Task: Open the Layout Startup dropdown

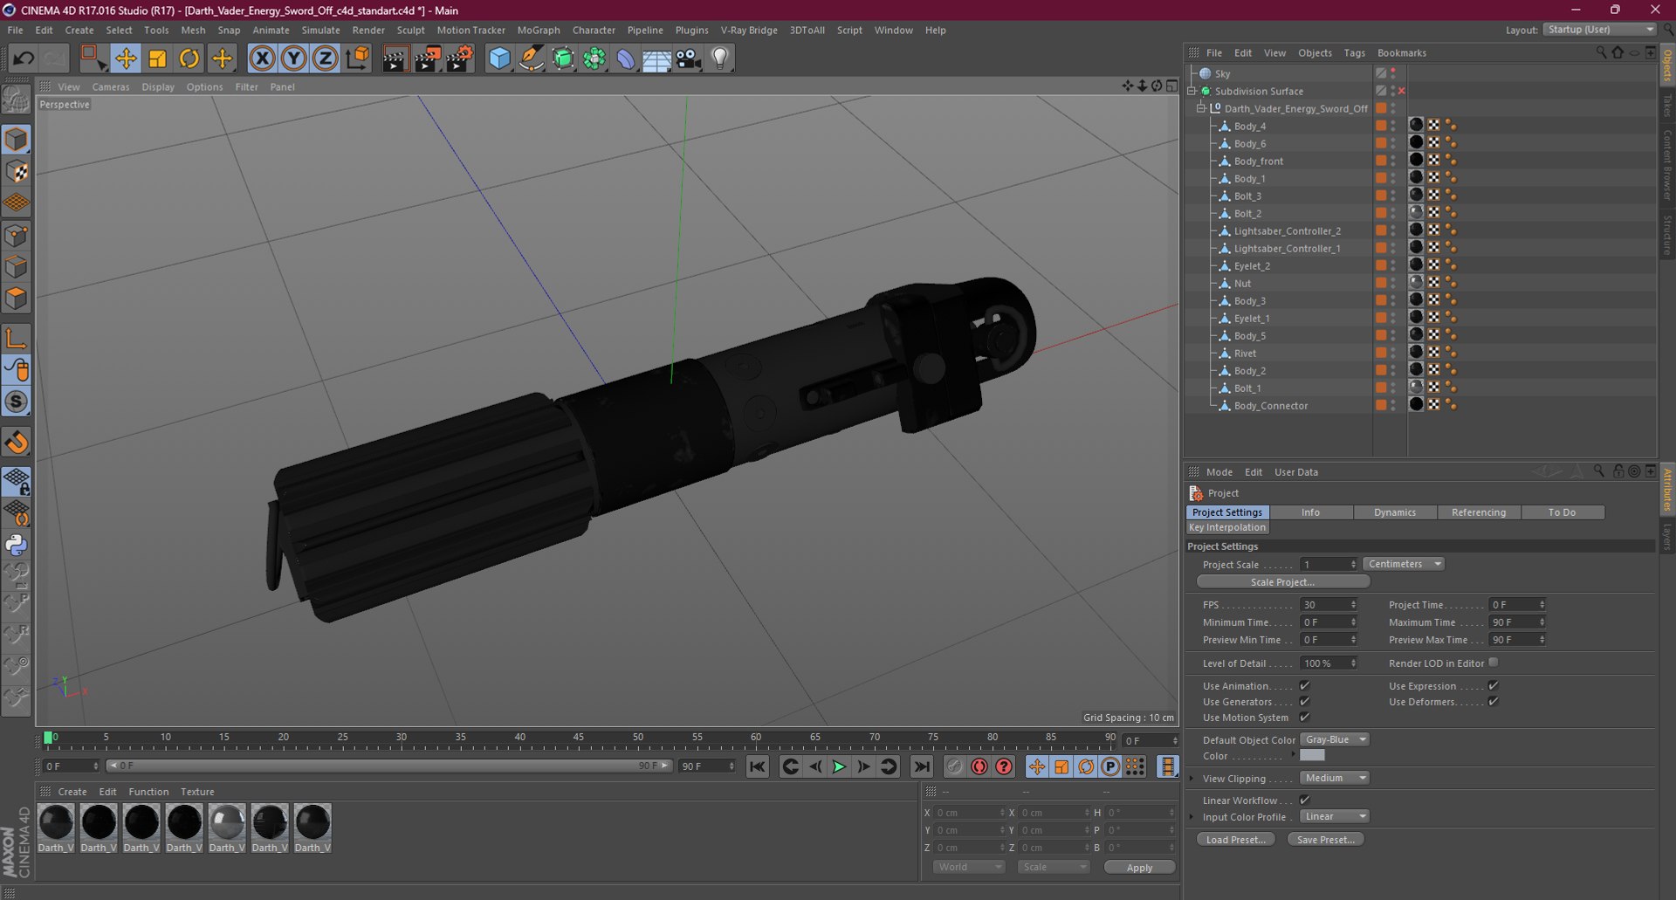Action: click(1600, 30)
